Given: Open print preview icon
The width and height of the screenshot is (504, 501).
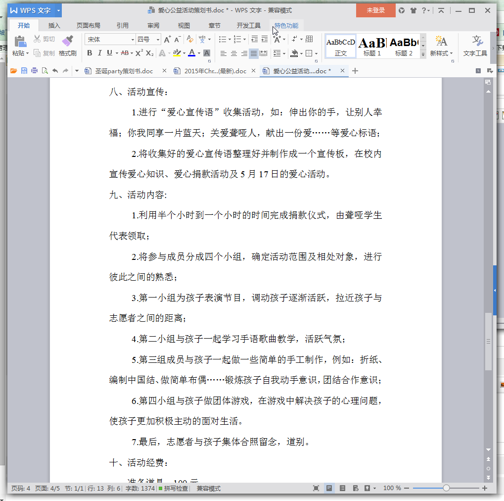Looking at the screenshot, I should click(45, 71).
